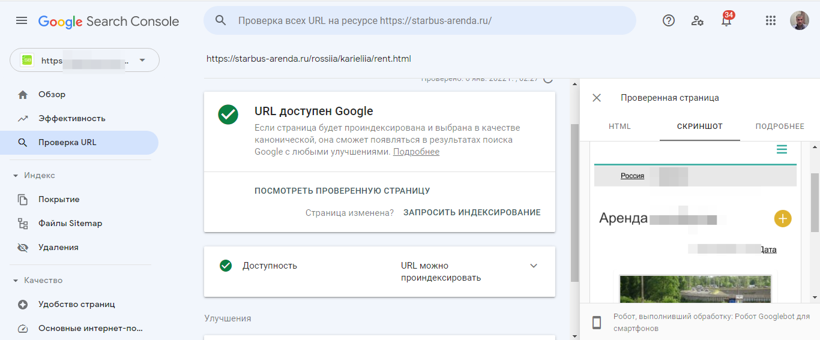
Task: Open Покрытие report in sidebar
Action: (79, 200)
